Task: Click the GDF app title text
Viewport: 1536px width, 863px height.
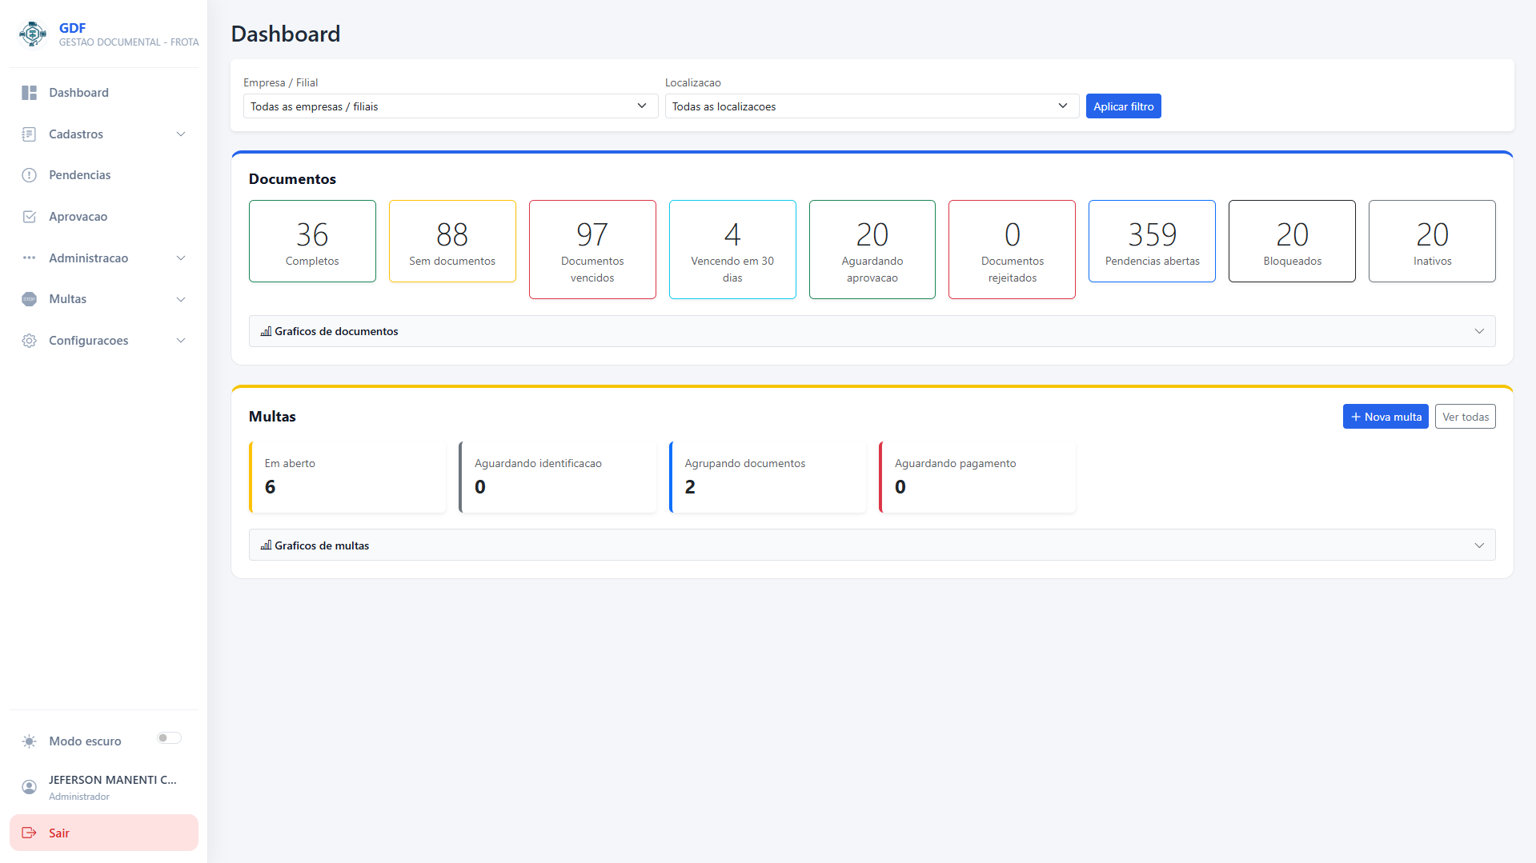Action: tap(72, 28)
